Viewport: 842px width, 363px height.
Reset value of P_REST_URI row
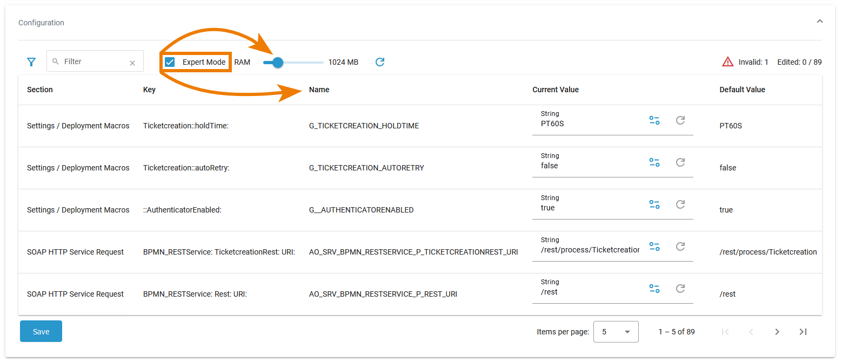[x=680, y=288]
